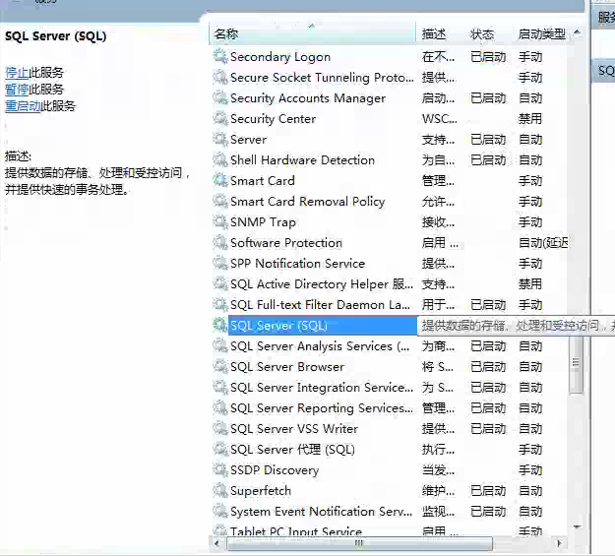Image resolution: width=615 pixels, height=556 pixels.
Task: Click the SQL Server Reporting Services gear icon
Action: pos(220,407)
